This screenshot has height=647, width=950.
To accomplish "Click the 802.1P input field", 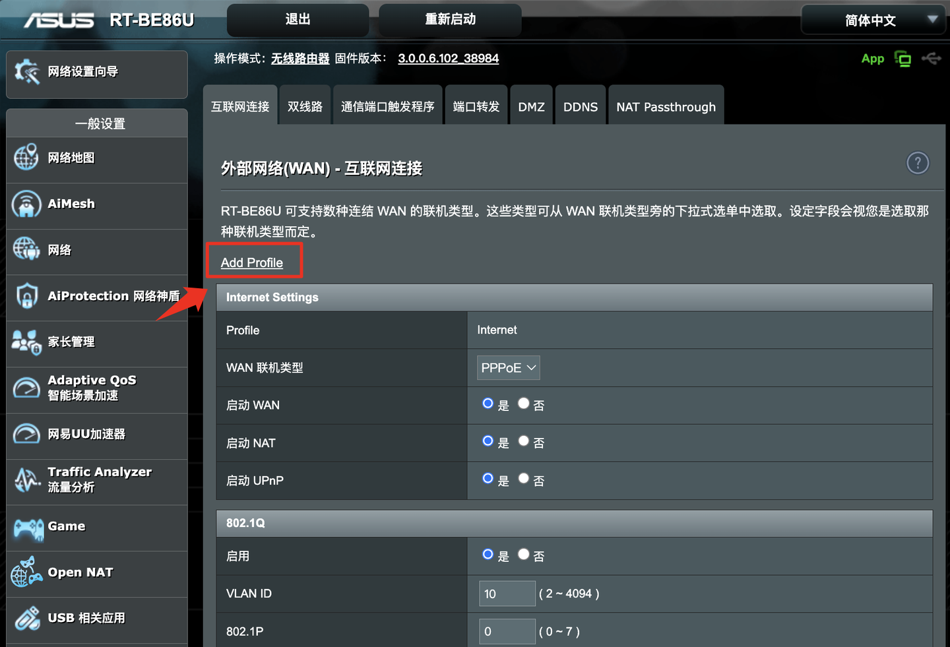I will pyautogui.click(x=507, y=631).
